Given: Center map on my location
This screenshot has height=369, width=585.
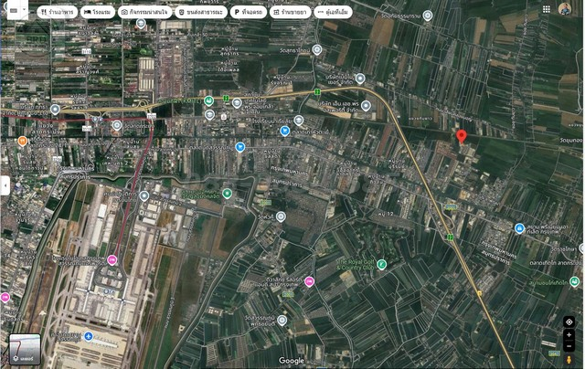Looking at the screenshot, I should coord(569,322).
